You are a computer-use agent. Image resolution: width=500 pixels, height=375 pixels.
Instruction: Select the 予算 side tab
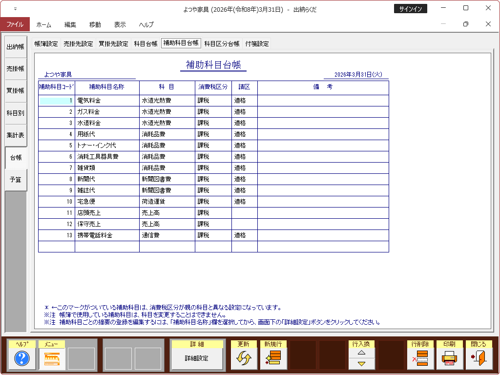(x=15, y=180)
